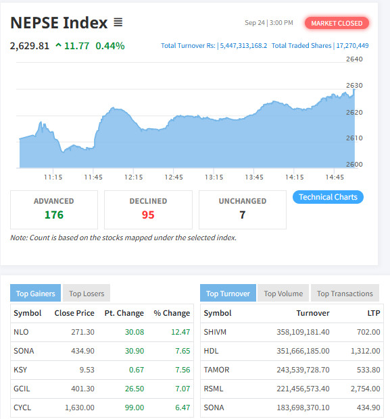Open the Top Transactions tab
The image size is (390, 419).
[x=345, y=294]
